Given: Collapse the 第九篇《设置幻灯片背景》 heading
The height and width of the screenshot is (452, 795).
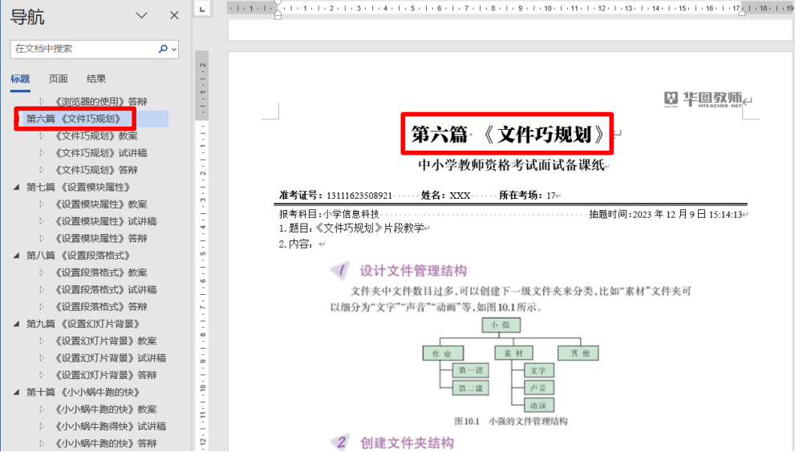Looking at the screenshot, I should click(x=17, y=325).
